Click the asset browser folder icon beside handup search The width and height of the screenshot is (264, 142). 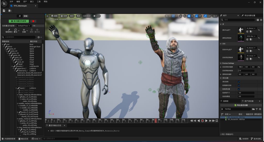click(x=254, y=109)
